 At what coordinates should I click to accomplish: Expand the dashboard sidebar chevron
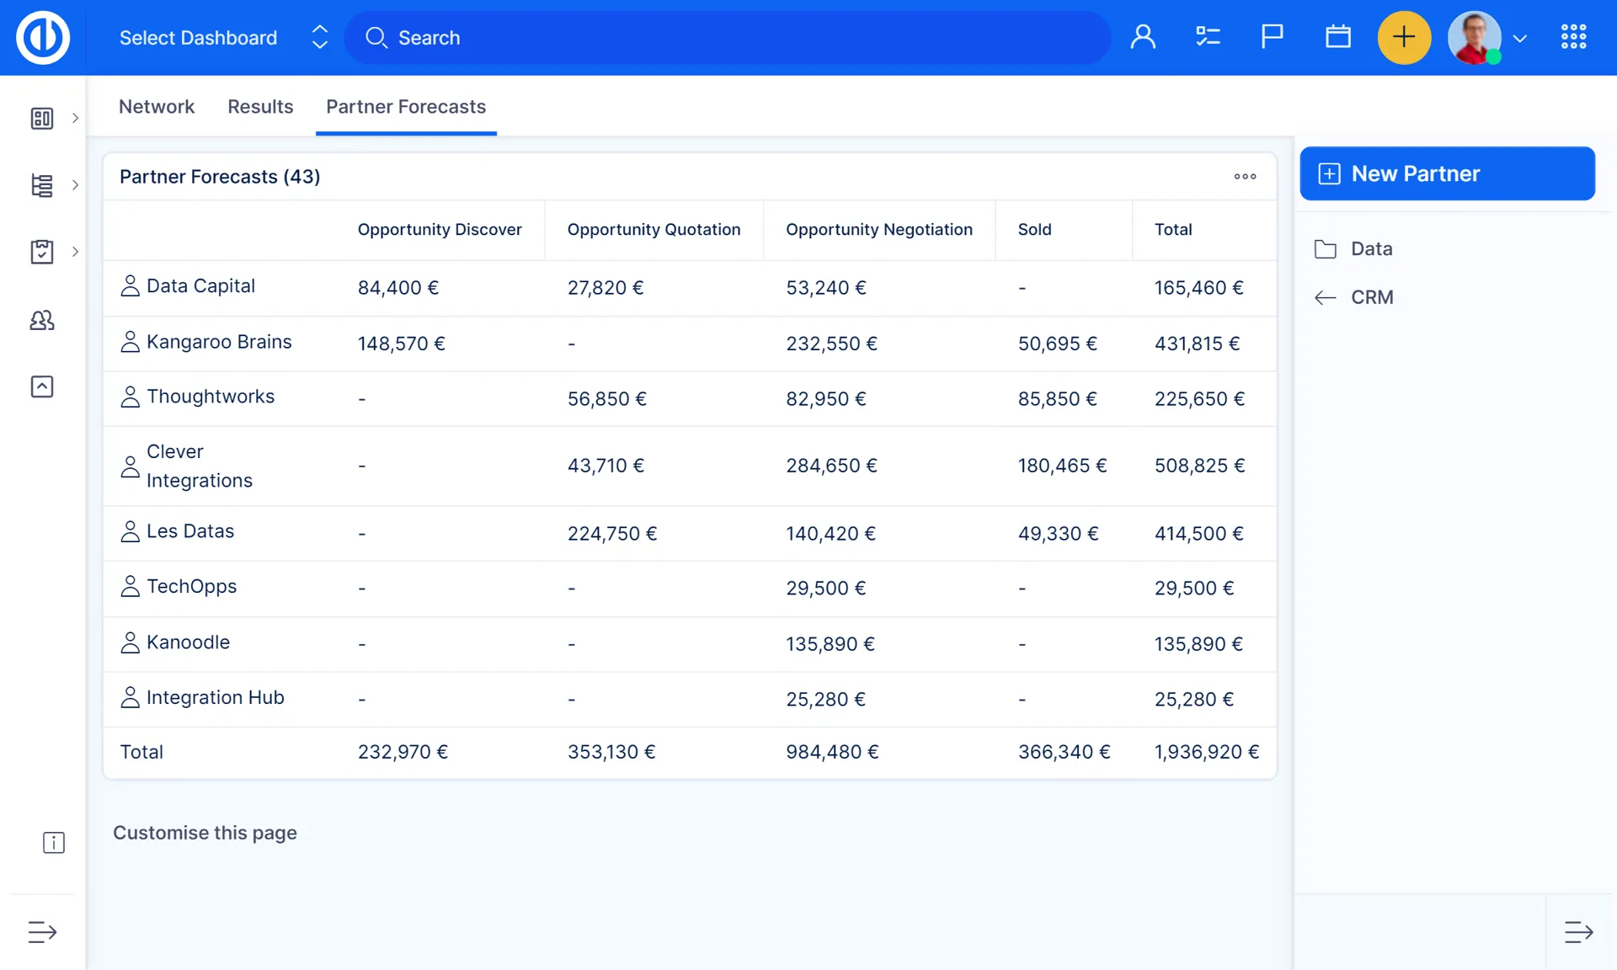pyautogui.click(x=75, y=118)
